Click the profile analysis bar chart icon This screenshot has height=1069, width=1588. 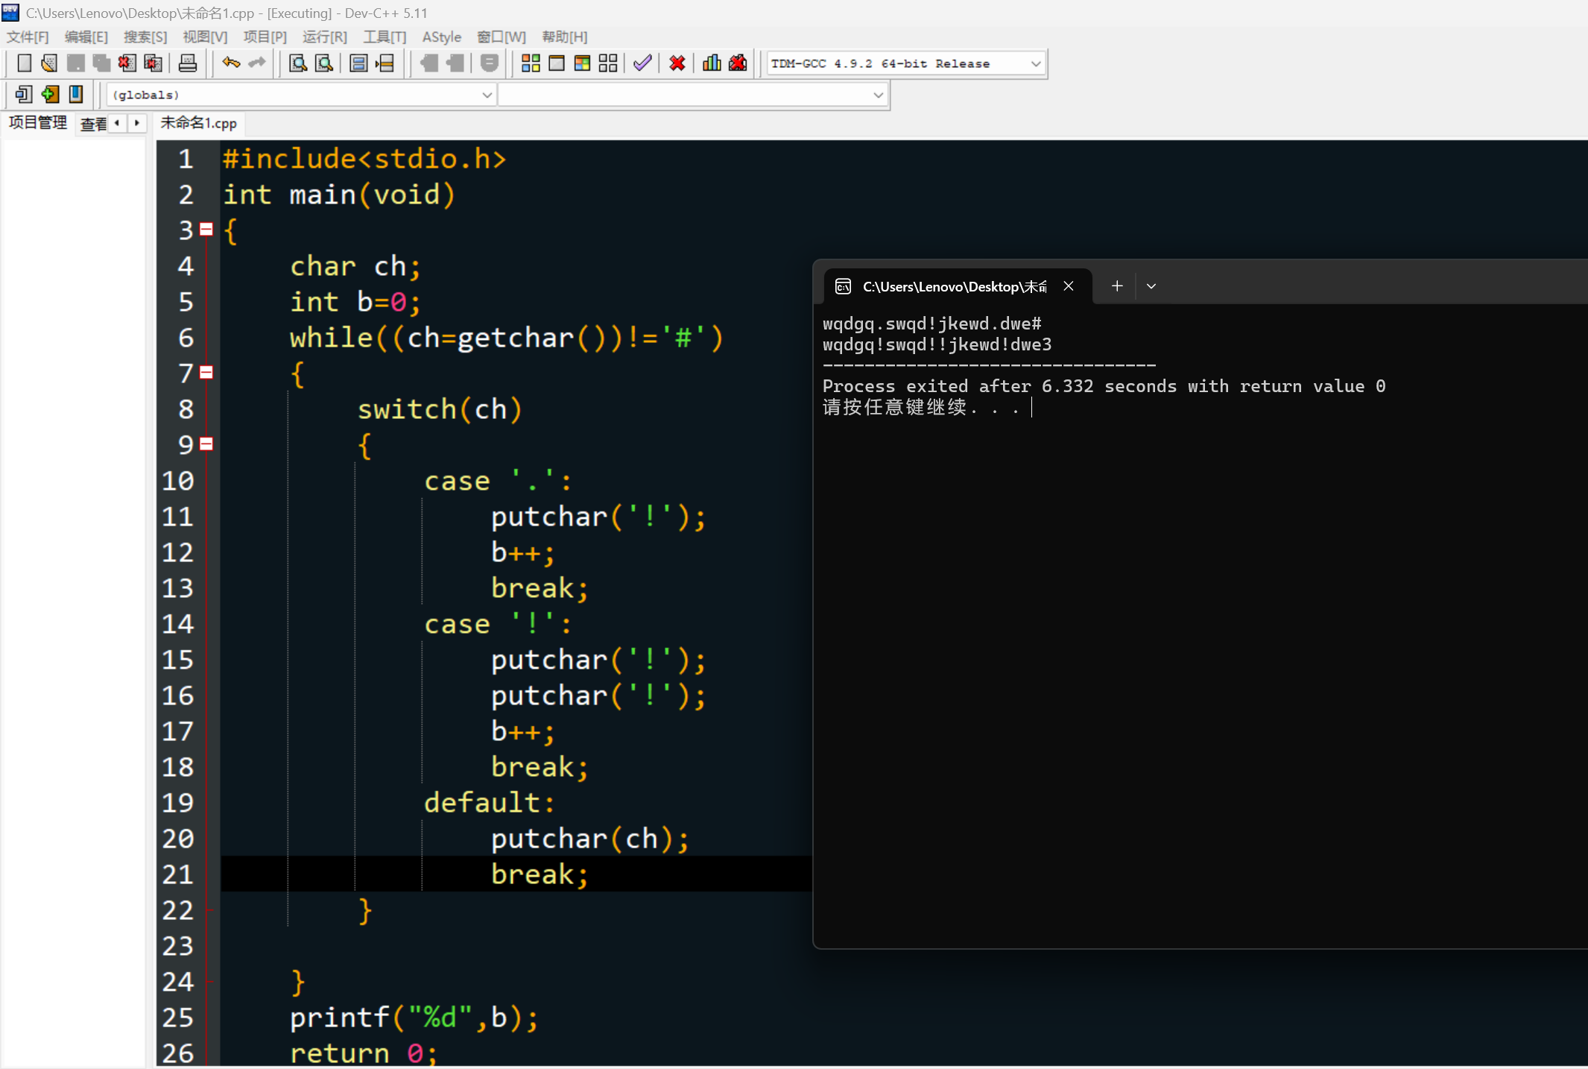click(712, 63)
